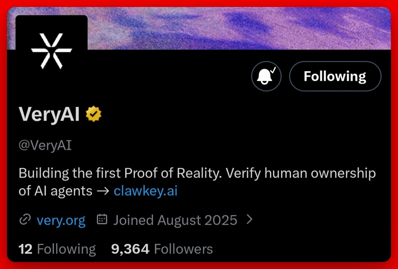Viewport: 398px width, 269px height.
Task: Click the arrow symbol before clawkey.ai
Action: coord(103,191)
